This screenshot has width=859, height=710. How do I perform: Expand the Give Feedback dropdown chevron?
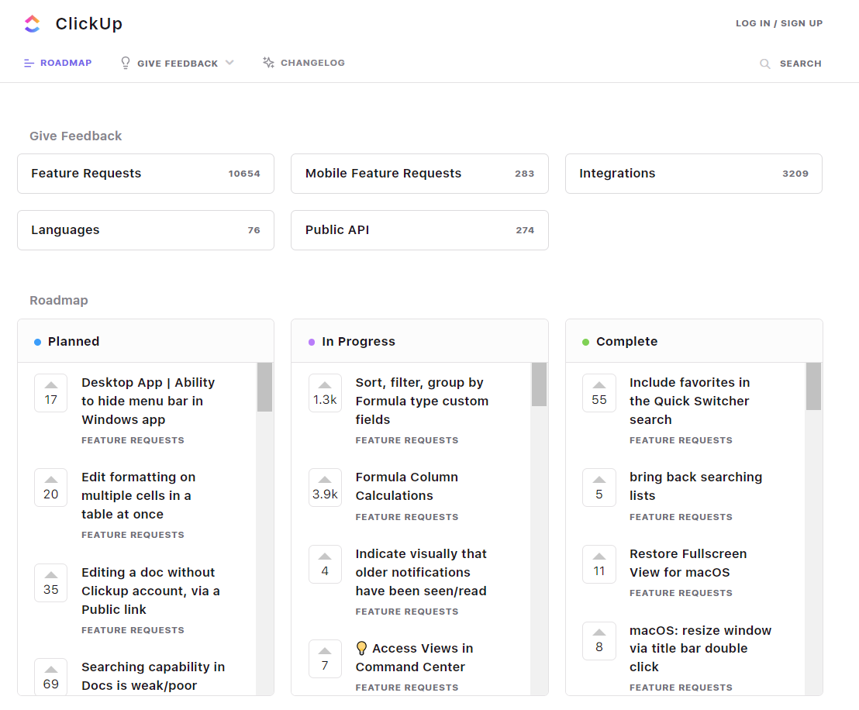tap(229, 63)
